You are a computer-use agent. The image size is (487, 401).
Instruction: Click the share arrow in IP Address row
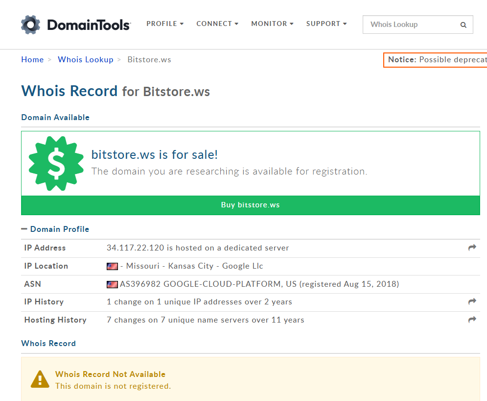click(472, 248)
